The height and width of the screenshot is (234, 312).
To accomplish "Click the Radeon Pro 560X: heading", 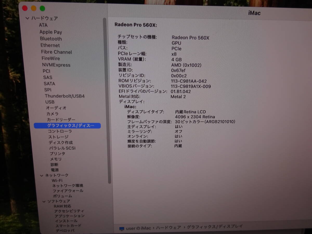I will (136, 25).
